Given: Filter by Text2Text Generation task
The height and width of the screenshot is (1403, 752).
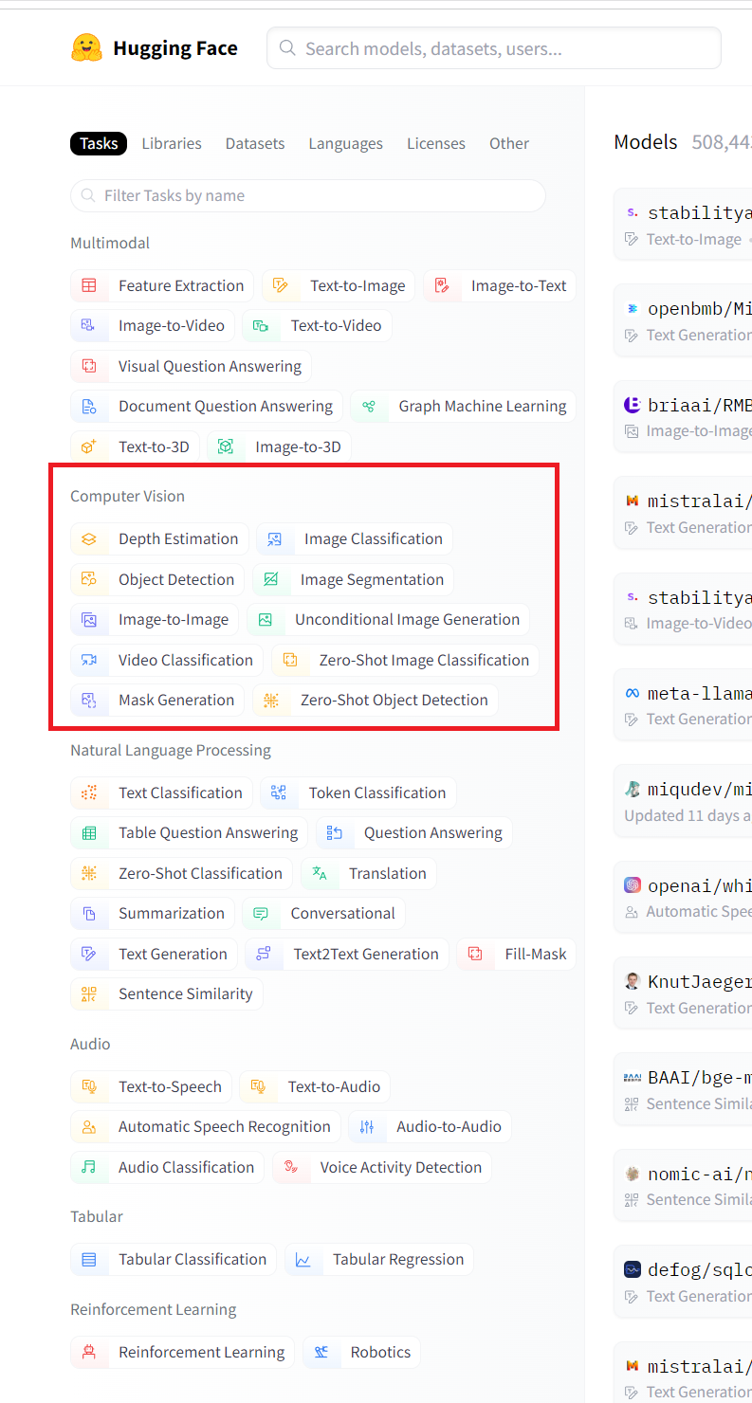Looking at the screenshot, I should click(347, 954).
